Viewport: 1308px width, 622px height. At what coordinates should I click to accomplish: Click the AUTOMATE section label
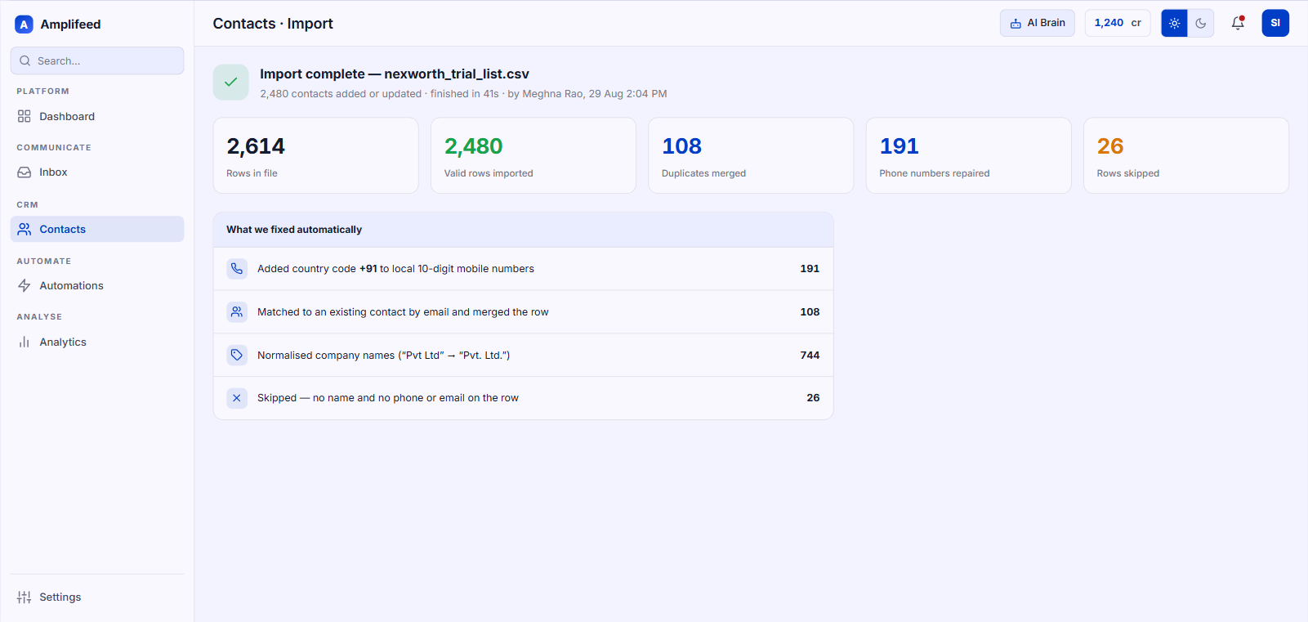44,262
